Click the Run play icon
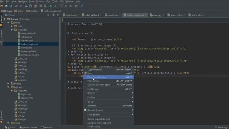This screenshot has height=129, width=229. pyautogui.click(x=66, y=6)
